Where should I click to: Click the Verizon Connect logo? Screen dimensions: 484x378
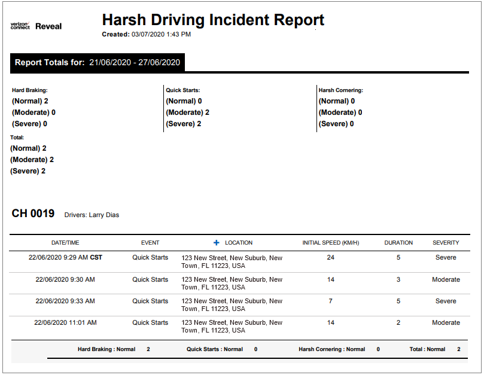tap(20, 26)
